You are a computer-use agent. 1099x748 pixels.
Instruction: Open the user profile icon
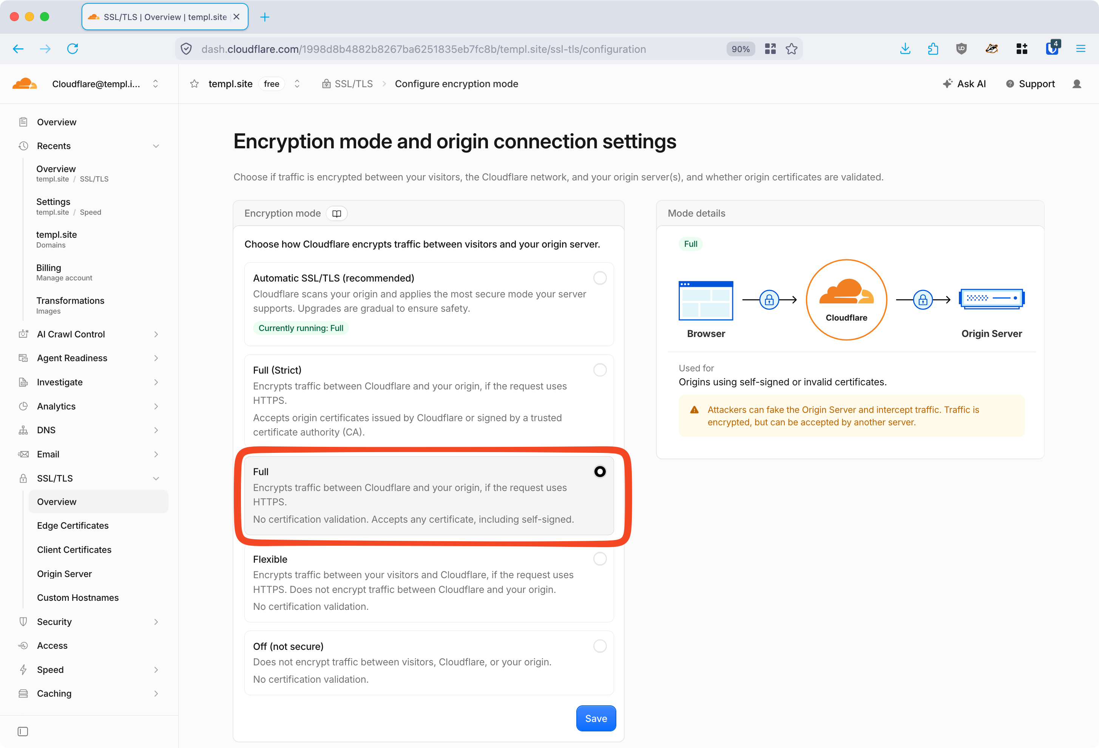tap(1077, 84)
